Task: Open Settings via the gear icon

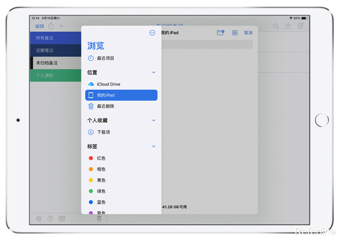Action: 38,218
